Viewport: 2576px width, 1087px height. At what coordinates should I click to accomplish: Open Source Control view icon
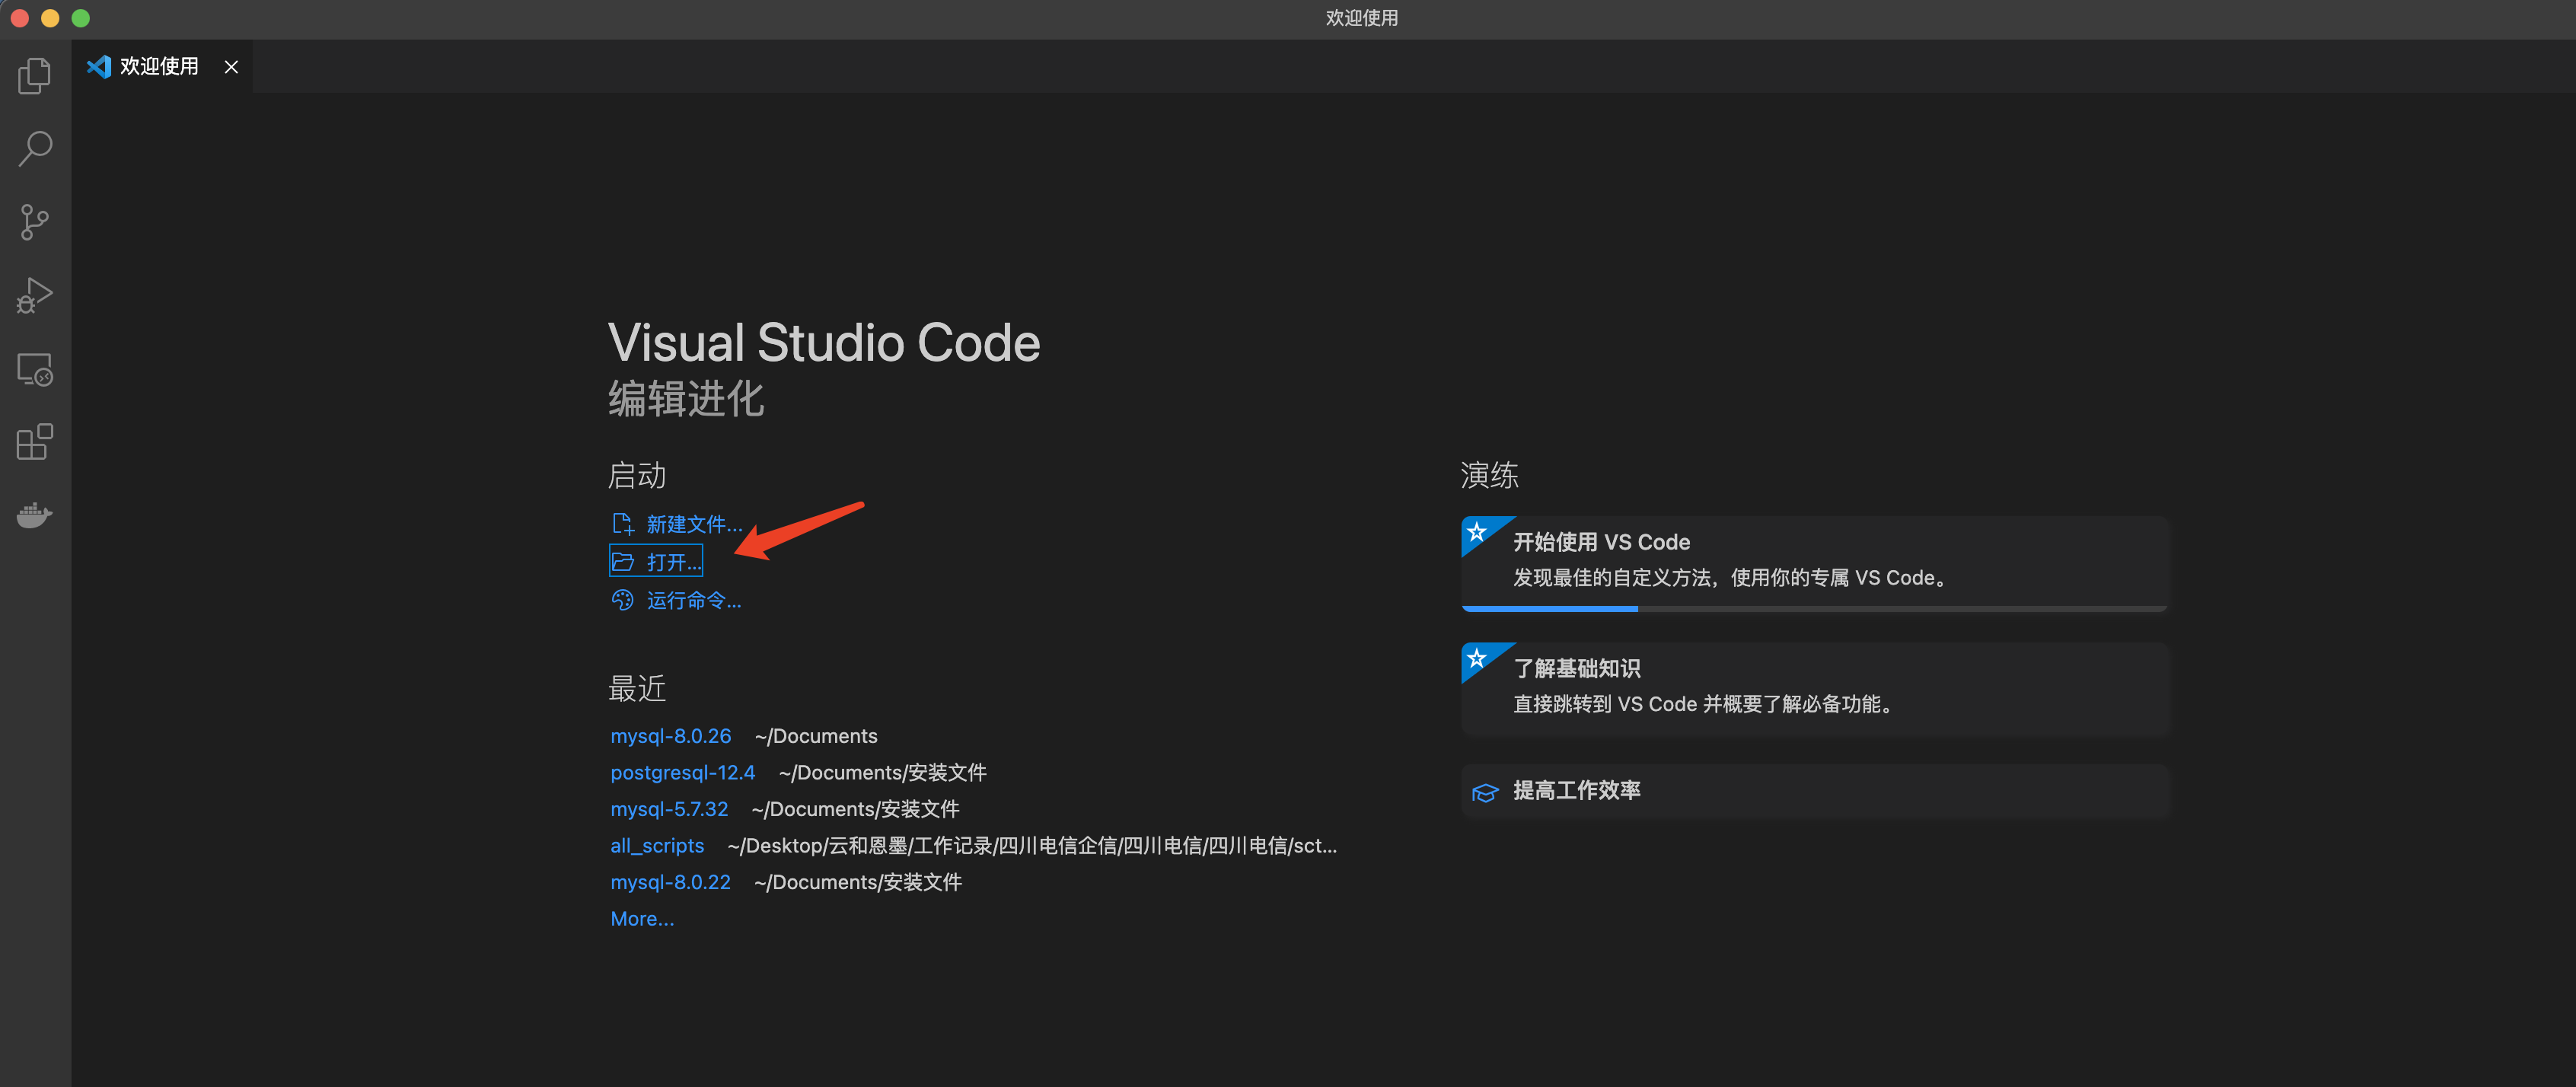35,222
